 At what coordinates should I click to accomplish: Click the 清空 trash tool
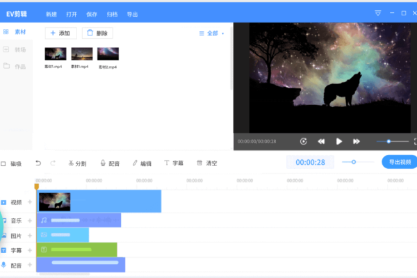[x=207, y=163]
